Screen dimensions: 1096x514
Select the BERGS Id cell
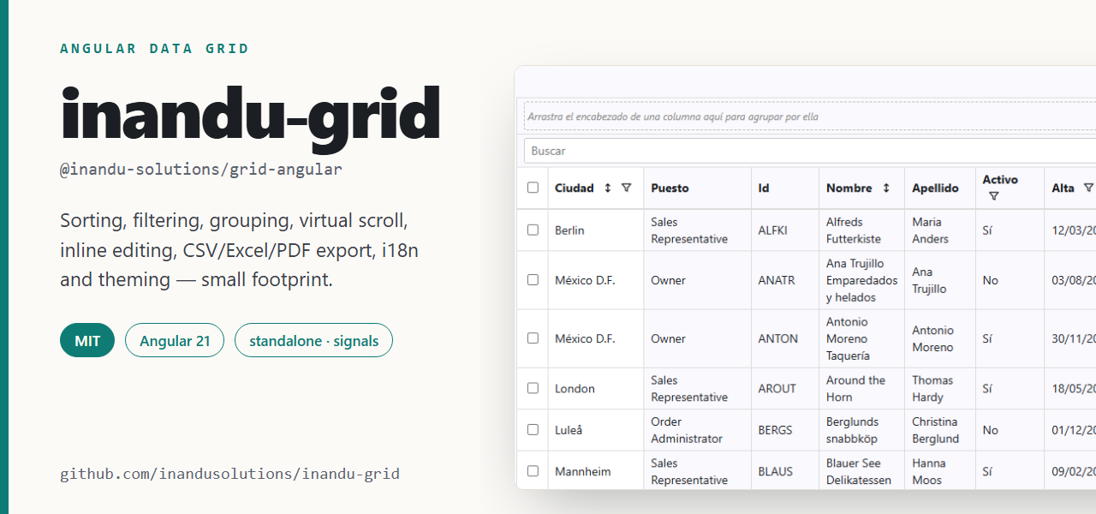point(785,430)
